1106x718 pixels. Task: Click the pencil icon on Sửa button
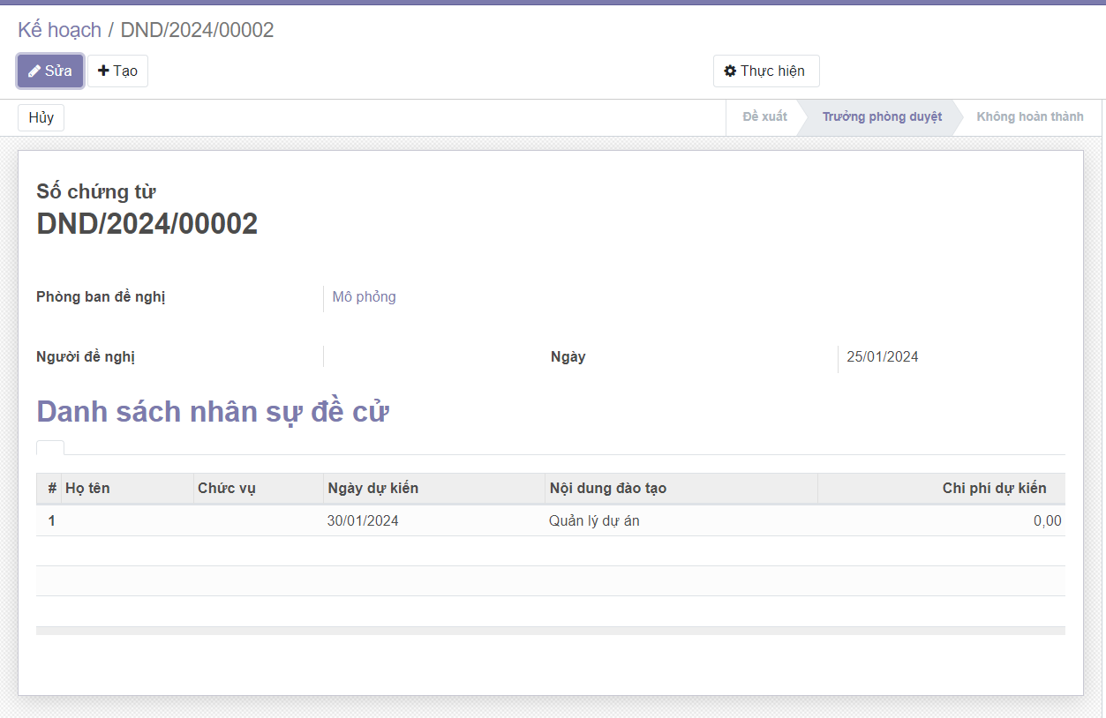click(34, 71)
